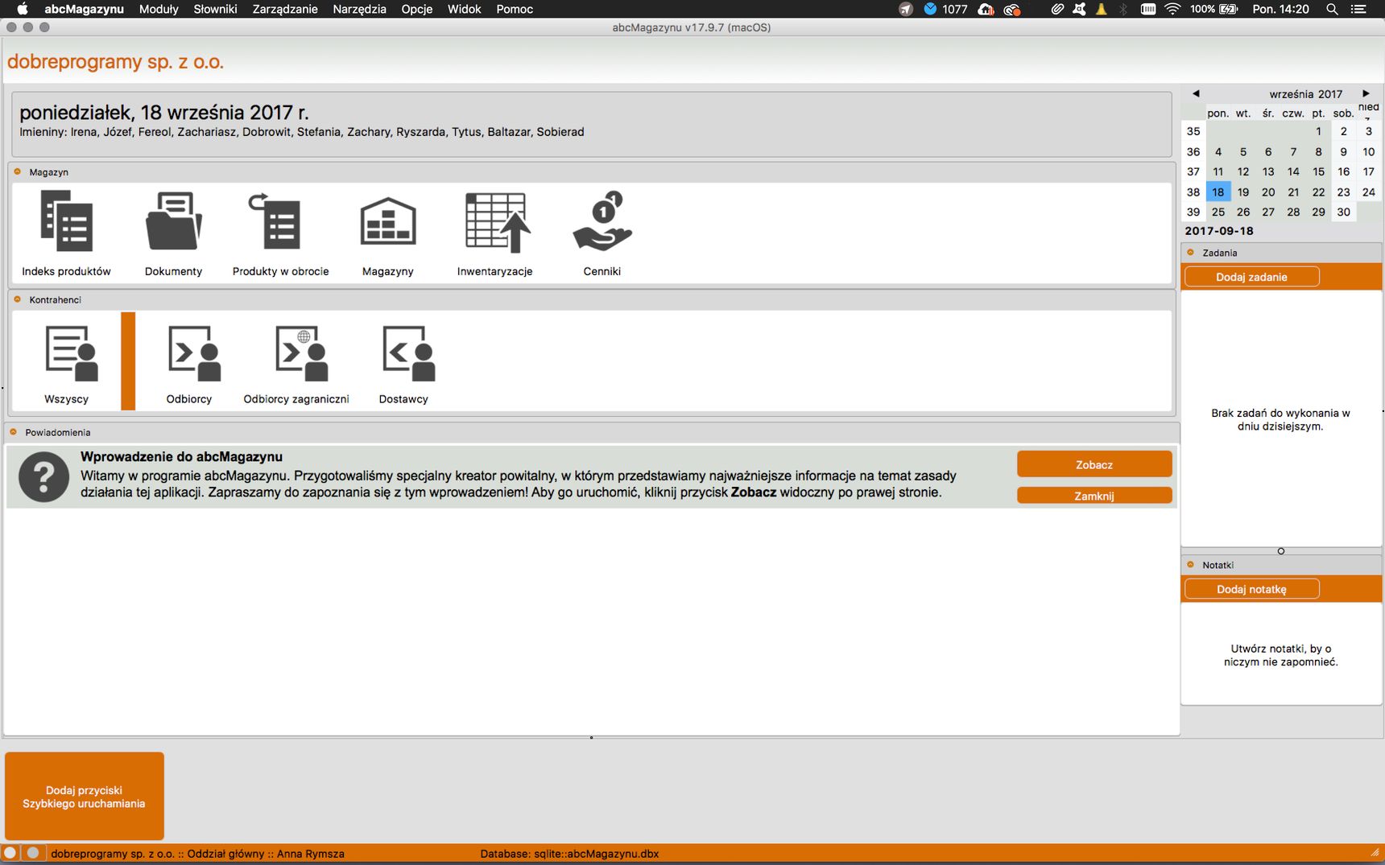Click the orange divider bar after Wszyscy

(x=128, y=361)
